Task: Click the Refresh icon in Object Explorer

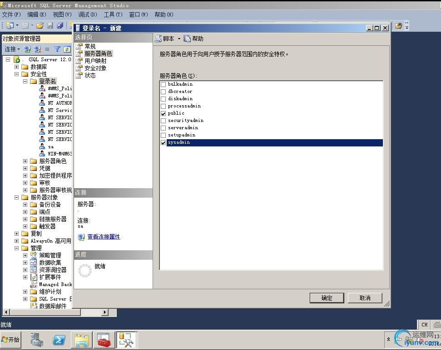Action: 67,49
